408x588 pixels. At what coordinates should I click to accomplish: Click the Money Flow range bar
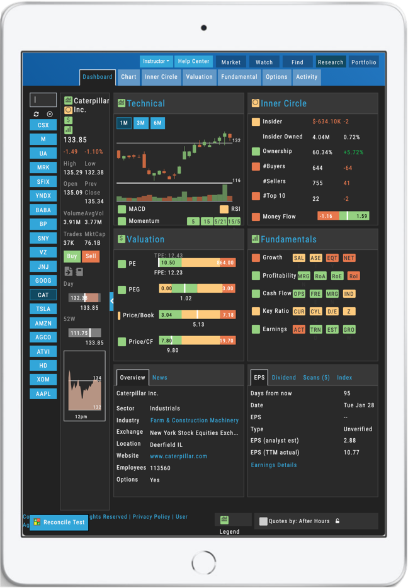344,216
